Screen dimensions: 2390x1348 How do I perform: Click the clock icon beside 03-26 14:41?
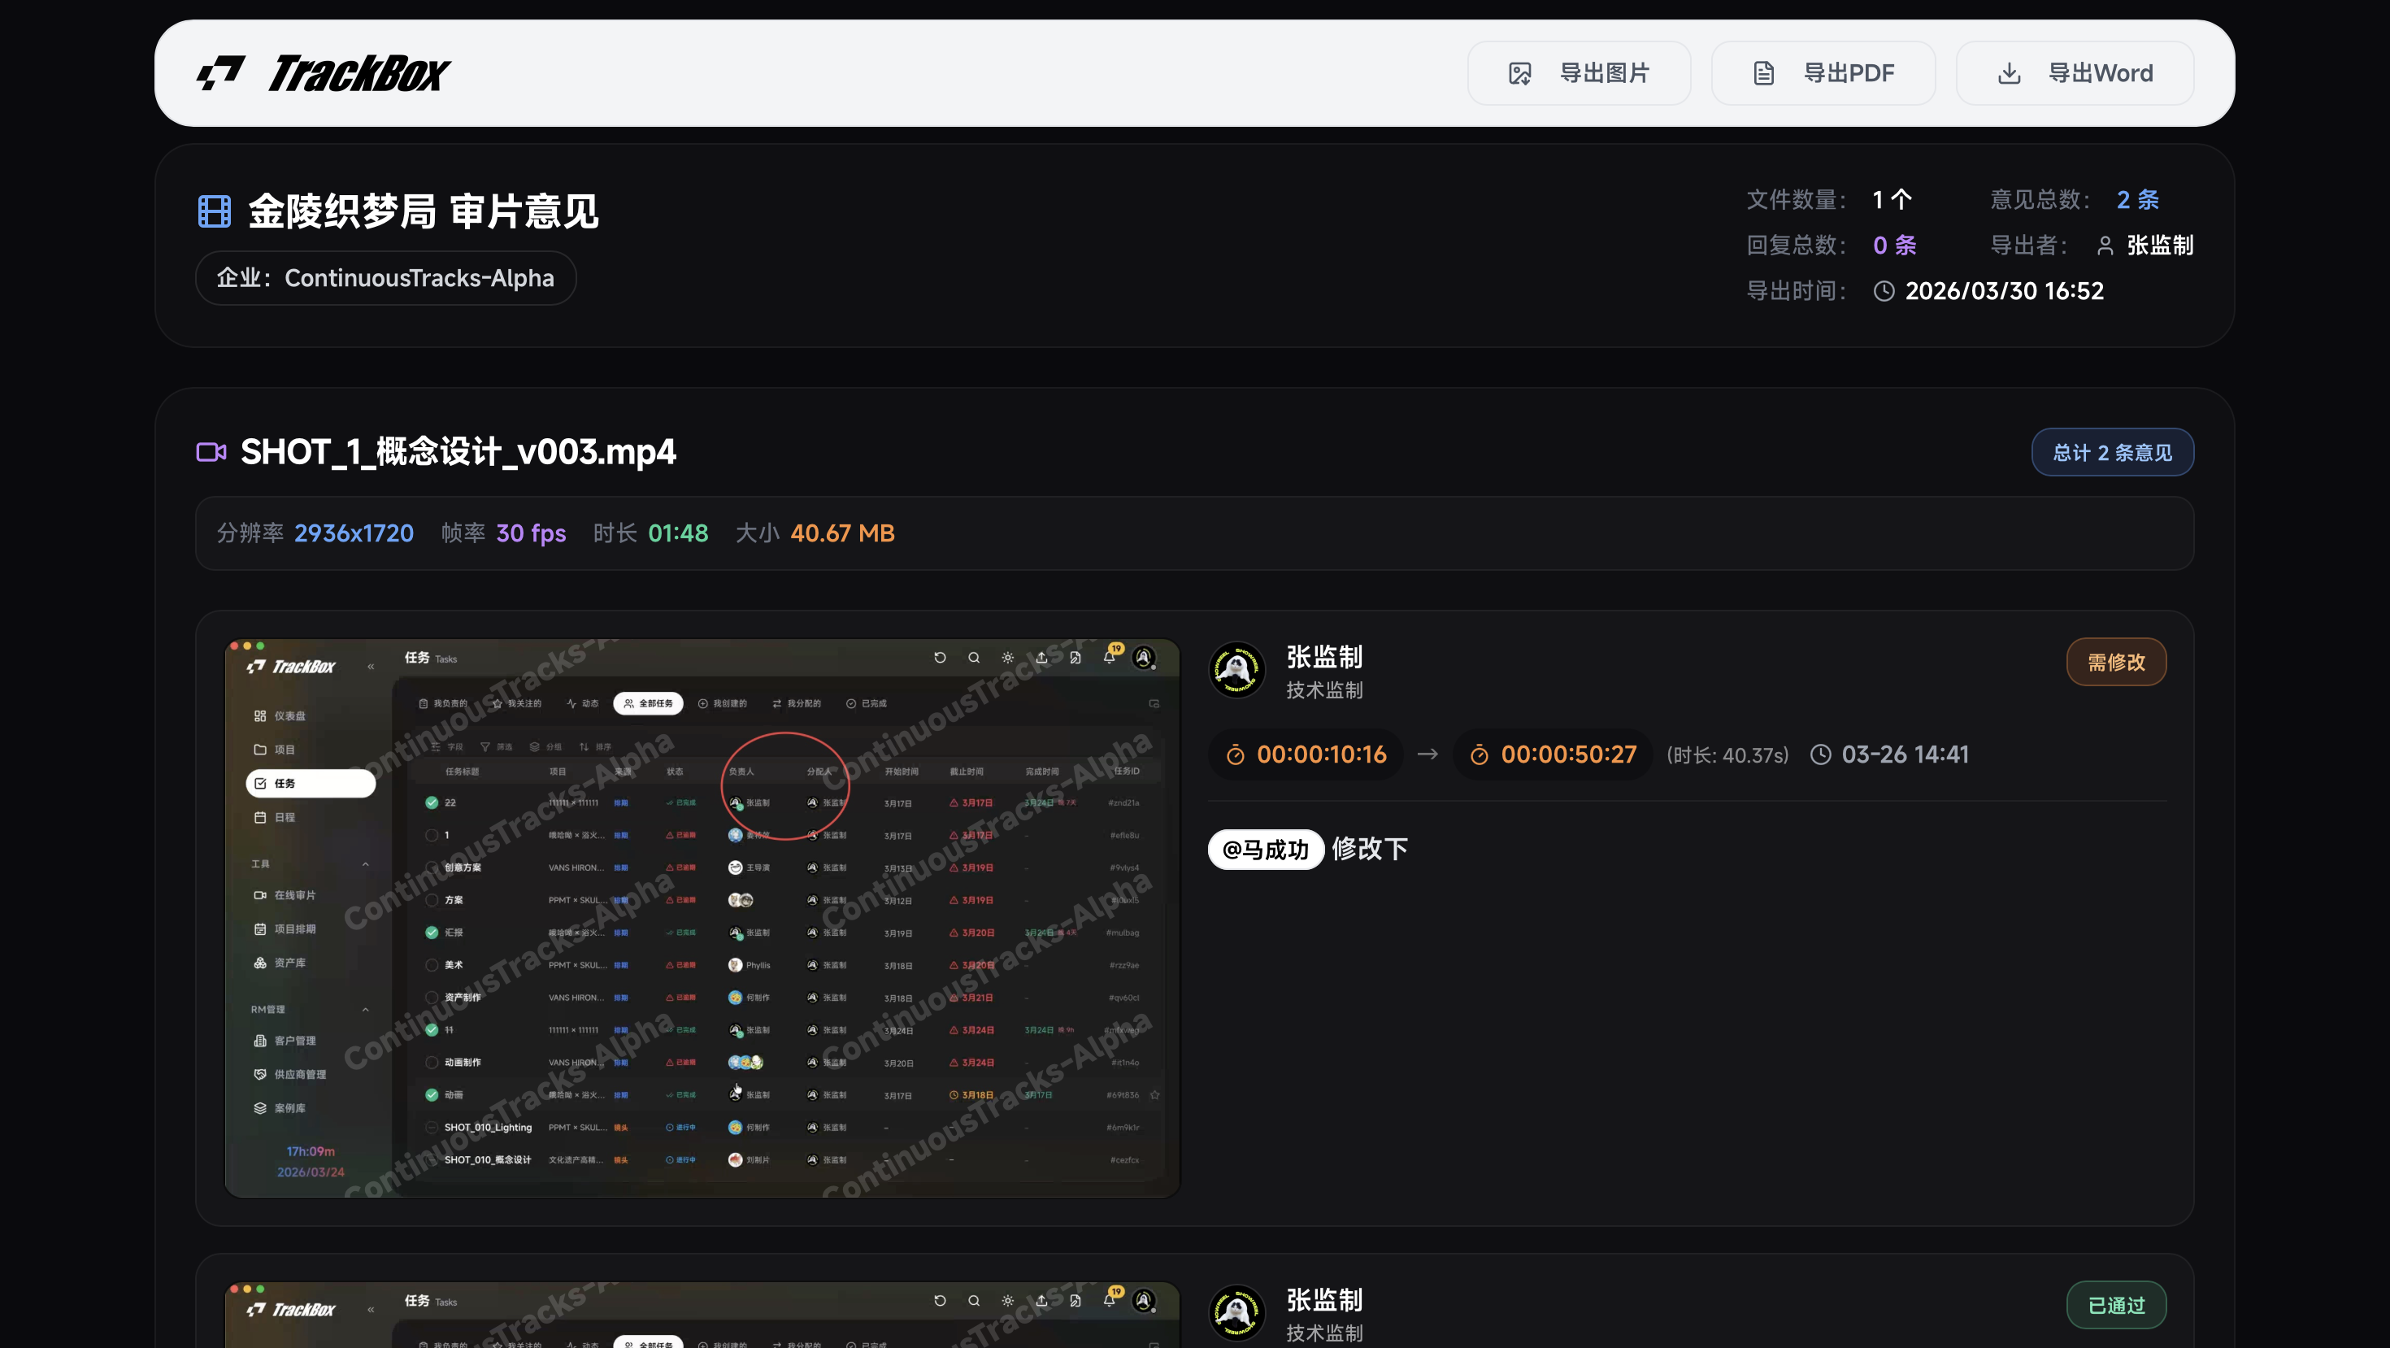(x=1820, y=754)
